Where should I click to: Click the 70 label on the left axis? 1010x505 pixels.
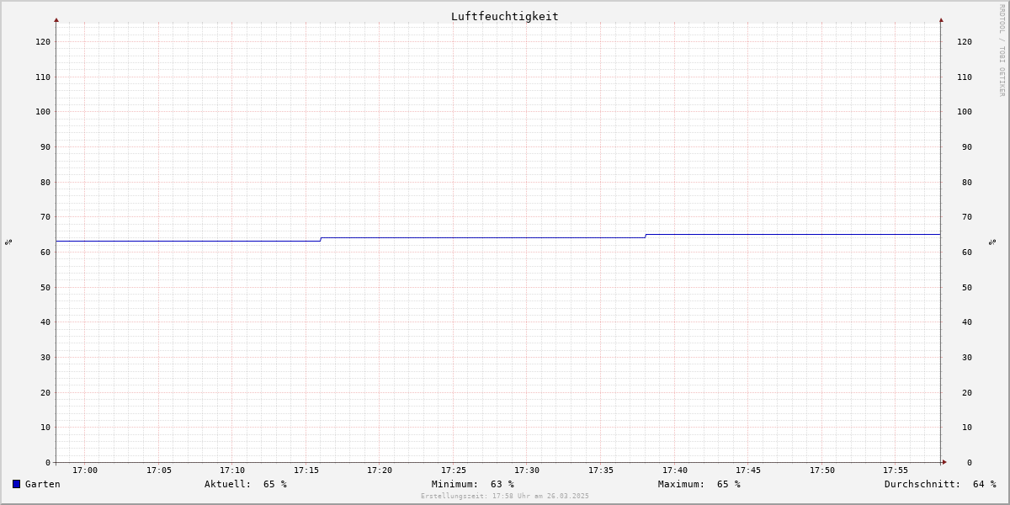tap(45, 217)
